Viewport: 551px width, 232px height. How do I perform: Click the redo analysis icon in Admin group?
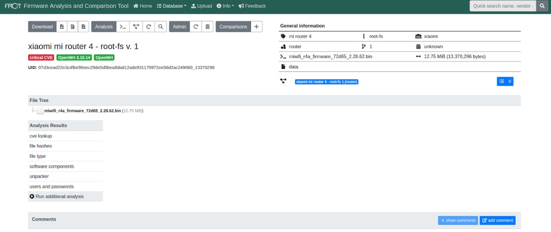[195, 27]
